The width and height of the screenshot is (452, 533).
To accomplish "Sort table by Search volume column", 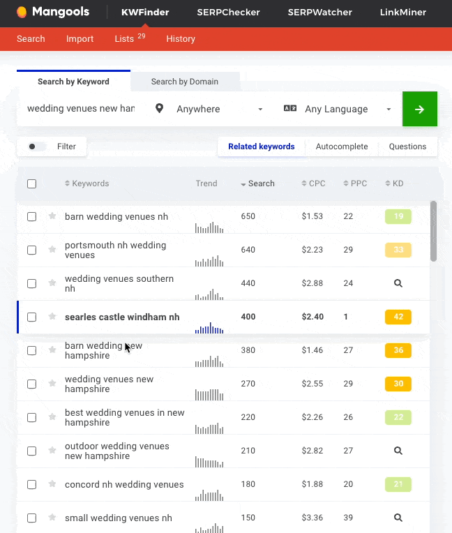I will click(257, 183).
